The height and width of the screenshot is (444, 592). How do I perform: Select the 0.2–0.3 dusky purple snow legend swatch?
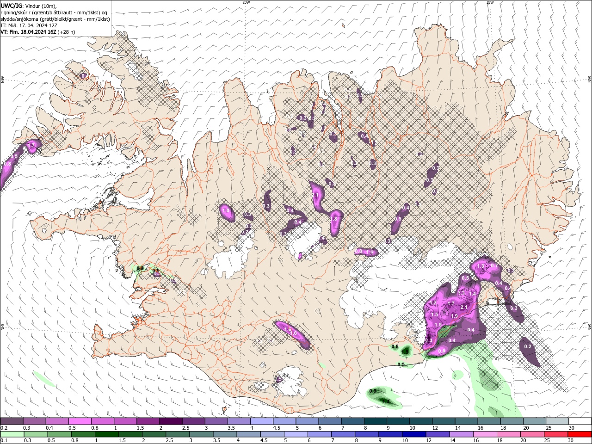click(12, 421)
